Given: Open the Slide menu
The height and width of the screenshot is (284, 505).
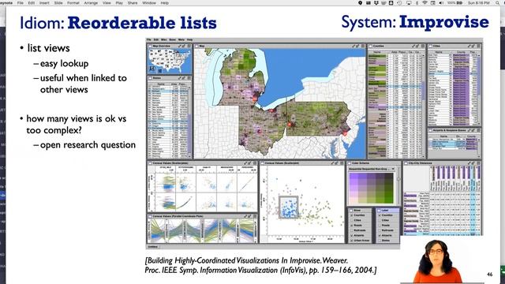Looking at the screenshot, I should tap(58, 2).
